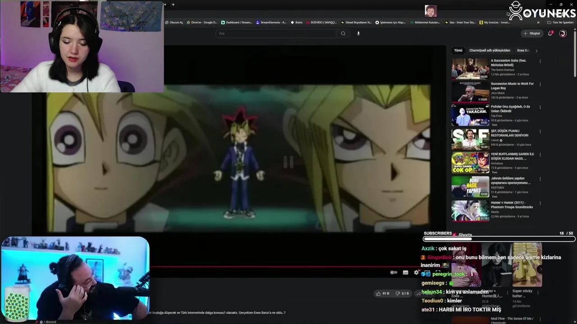
Task: Open Botrix bookmark
Action: pos(297,22)
